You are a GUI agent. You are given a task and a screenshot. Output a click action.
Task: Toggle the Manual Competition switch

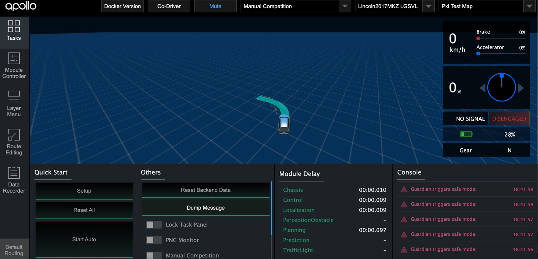(154, 255)
